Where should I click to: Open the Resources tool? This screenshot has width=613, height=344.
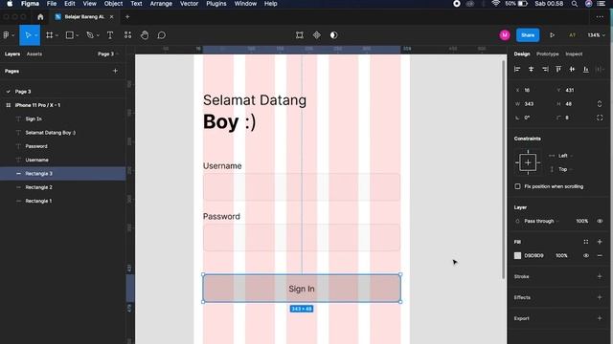127,35
